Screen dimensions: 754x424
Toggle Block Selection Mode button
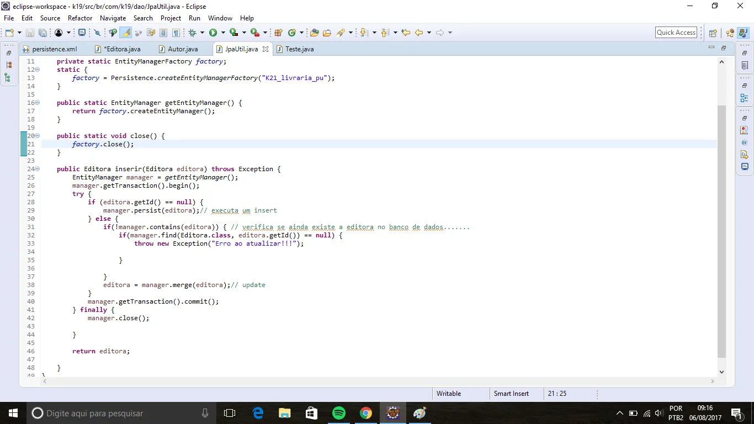[163, 33]
